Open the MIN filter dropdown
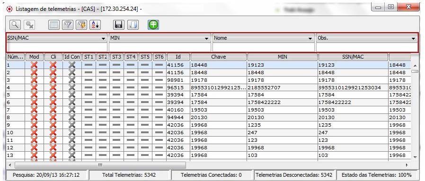 (x=160, y=38)
